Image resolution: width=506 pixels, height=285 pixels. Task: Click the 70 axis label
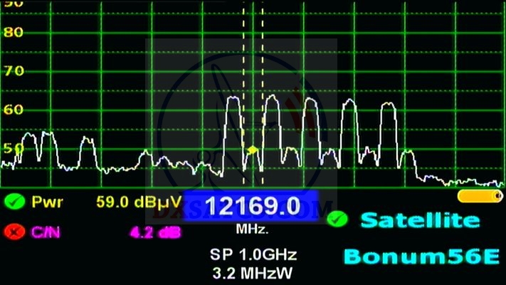tap(14, 71)
